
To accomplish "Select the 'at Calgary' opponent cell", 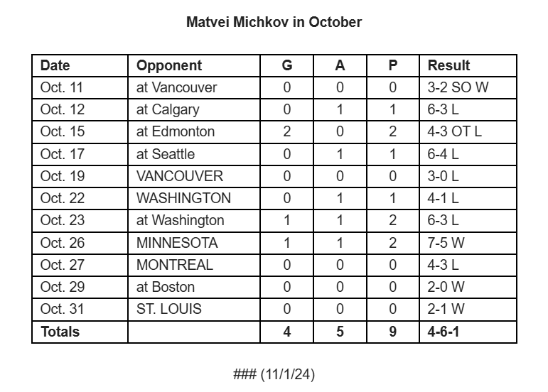I will 194,109.
